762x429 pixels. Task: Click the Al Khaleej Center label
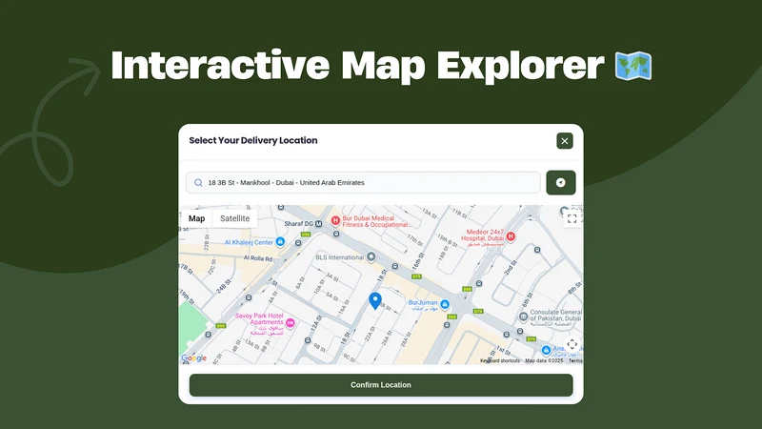249,242
